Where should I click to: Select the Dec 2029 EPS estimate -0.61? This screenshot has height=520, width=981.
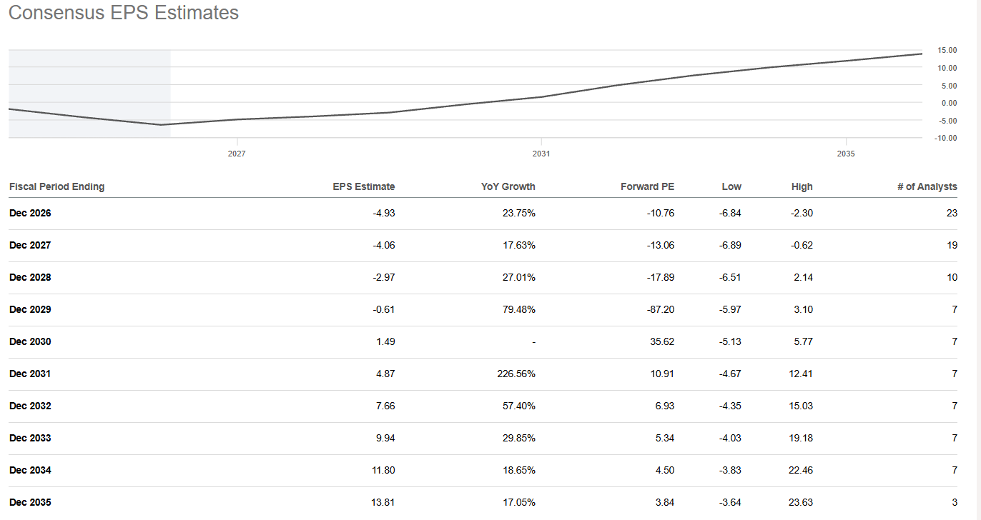(384, 309)
